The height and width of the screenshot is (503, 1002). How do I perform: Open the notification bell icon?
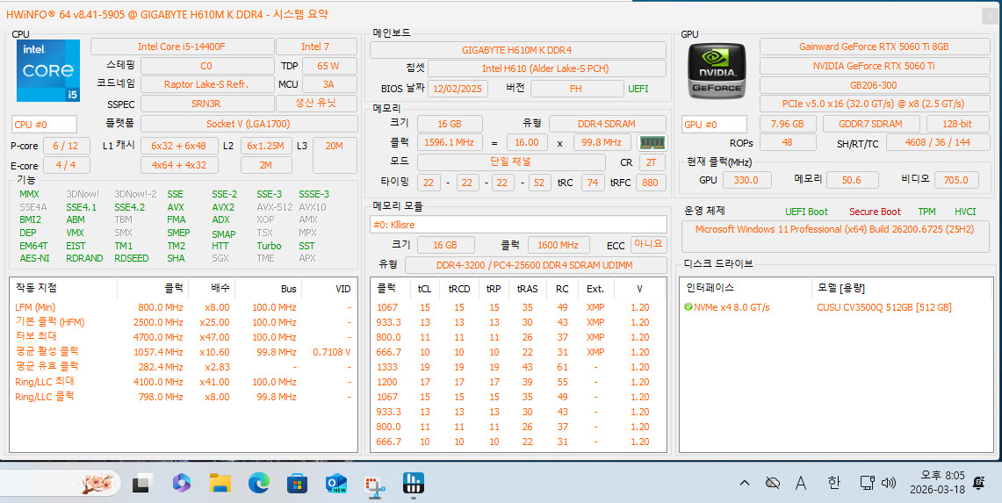pos(978,483)
